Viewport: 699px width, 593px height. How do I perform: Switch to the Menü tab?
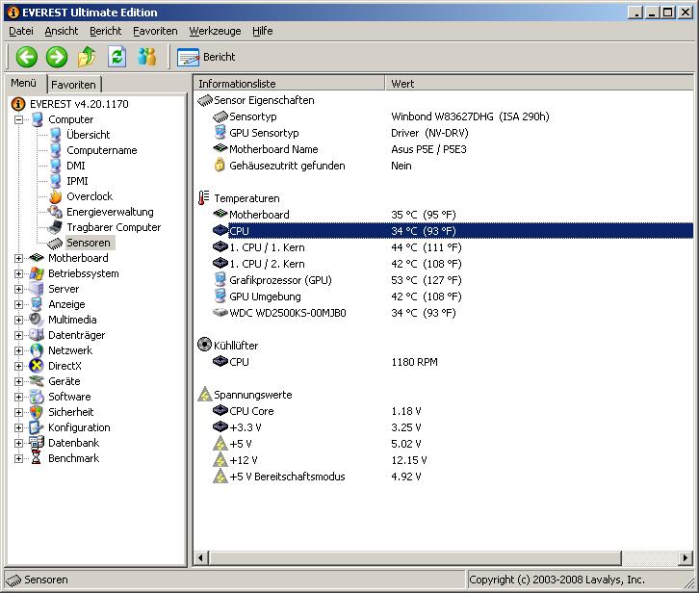click(24, 83)
